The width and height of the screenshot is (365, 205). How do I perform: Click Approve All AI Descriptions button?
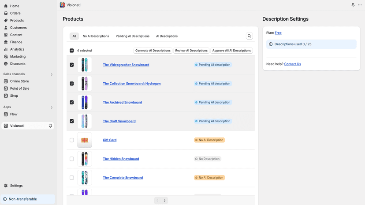point(231,51)
